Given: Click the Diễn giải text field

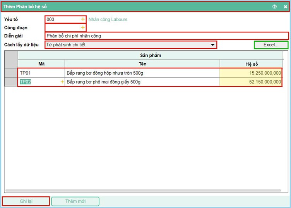Looking at the screenshot, I should coord(166,36).
